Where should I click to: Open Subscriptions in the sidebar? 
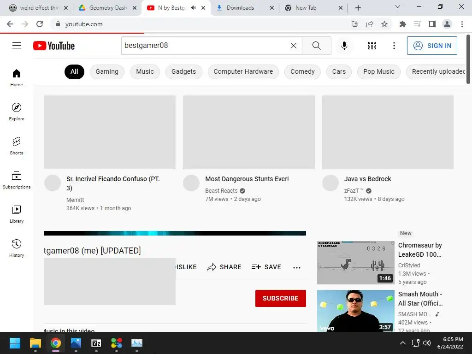pyautogui.click(x=17, y=180)
